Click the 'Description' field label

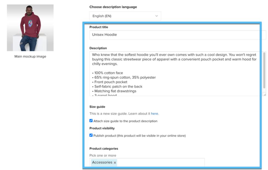click(x=98, y=48)
